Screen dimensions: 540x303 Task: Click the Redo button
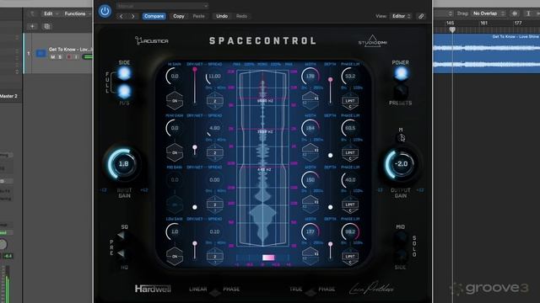click(242, 16)
